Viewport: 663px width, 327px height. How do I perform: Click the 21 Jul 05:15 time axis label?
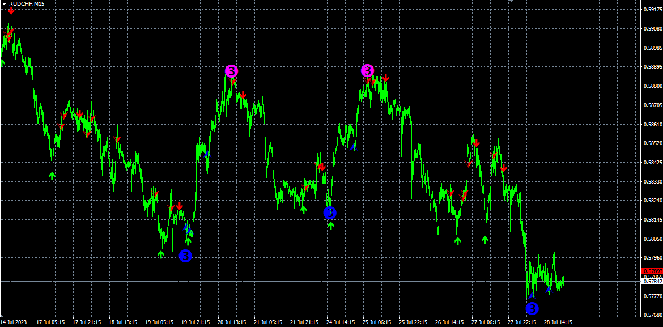click(269, 322)
